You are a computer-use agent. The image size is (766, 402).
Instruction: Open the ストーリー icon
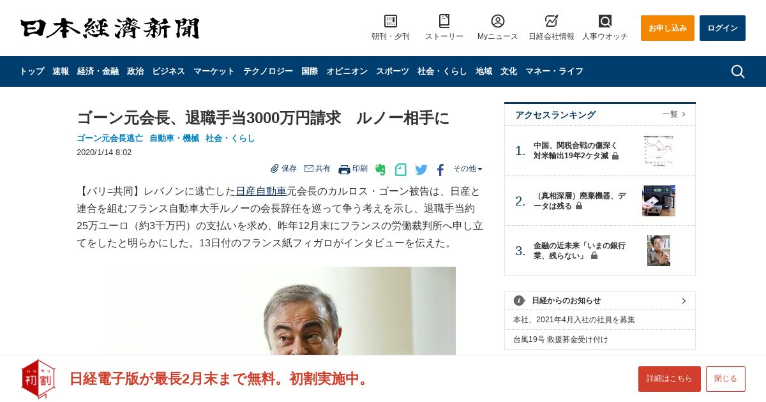444,21
